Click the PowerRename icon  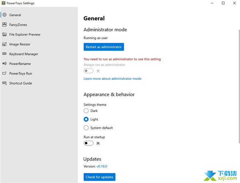click(4, 64)
